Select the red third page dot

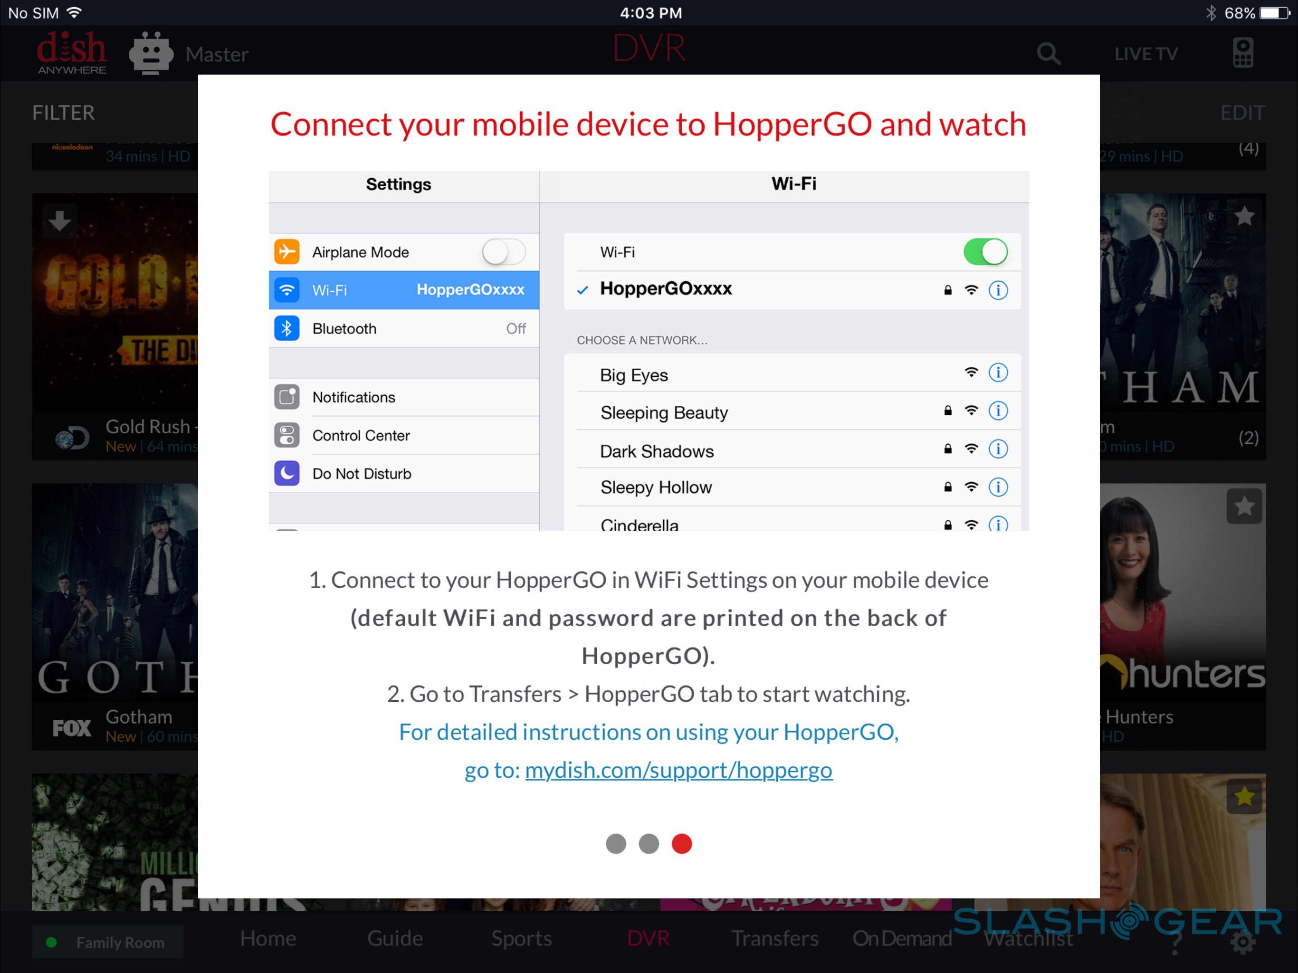click(x=681, y=844)
